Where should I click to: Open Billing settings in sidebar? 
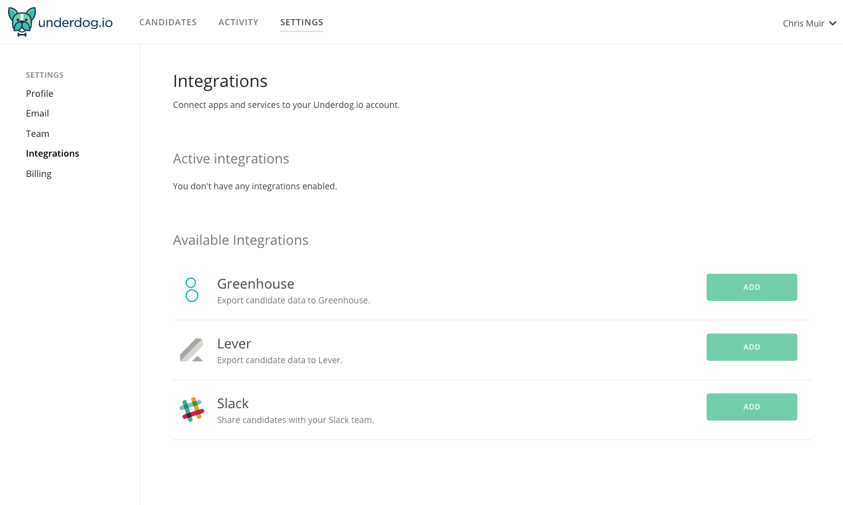(39, 174)
